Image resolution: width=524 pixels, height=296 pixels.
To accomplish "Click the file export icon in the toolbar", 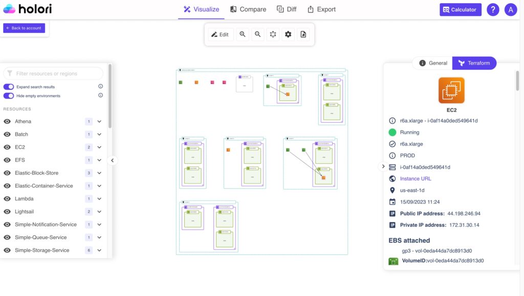I will [x=303, y=34].
